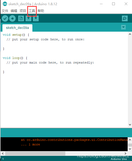
Task: Click the Arduino logo in title bar
Action: coord(5,4)
